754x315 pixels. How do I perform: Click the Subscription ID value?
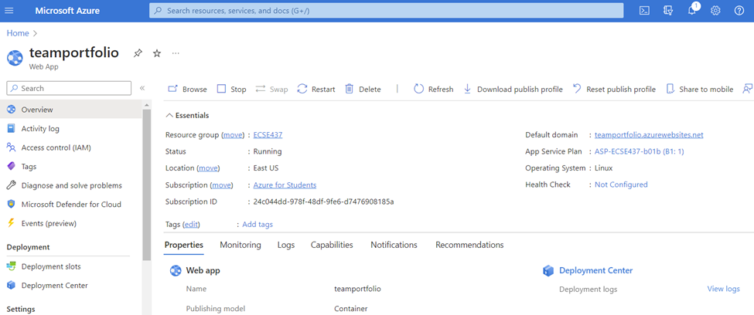323,202
